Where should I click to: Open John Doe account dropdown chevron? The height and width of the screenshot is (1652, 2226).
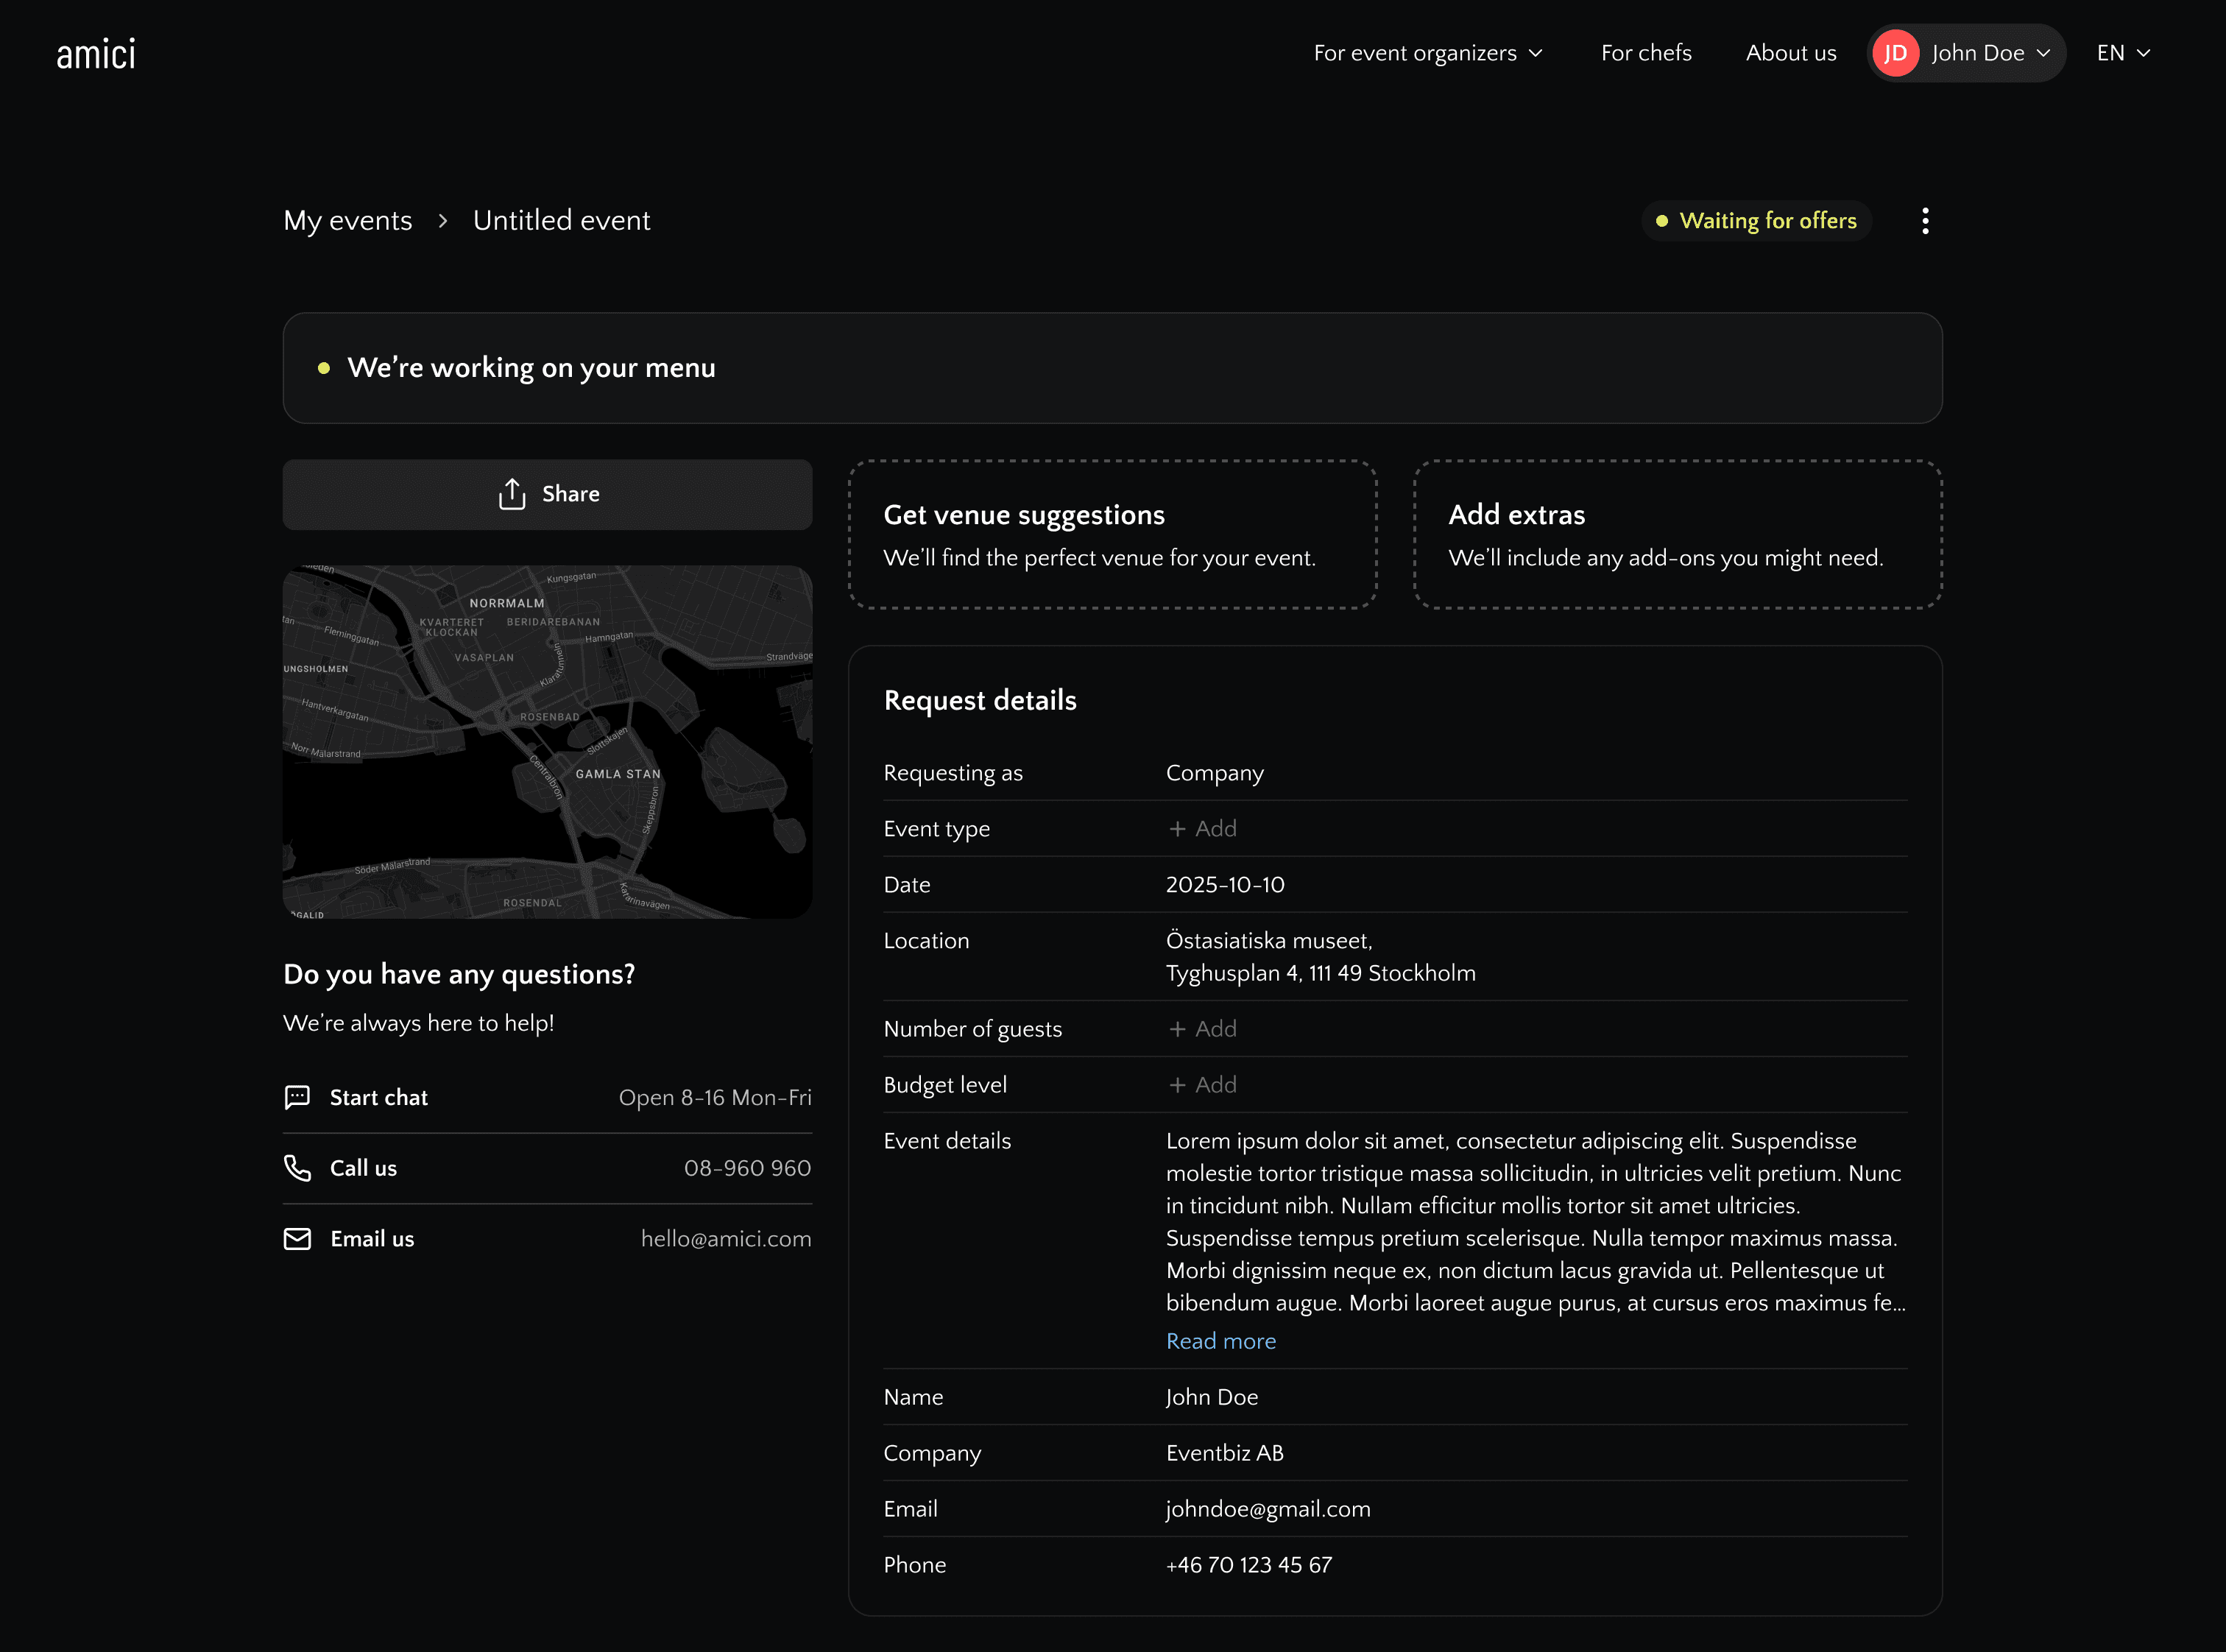click(x=2043, y=53)
